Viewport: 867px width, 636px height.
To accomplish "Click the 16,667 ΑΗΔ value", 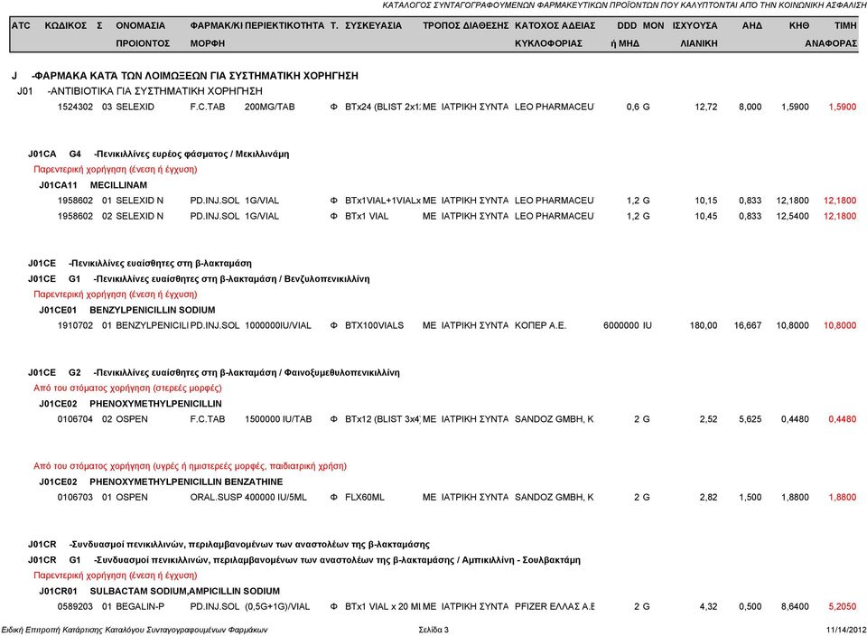I will (748, 326).
